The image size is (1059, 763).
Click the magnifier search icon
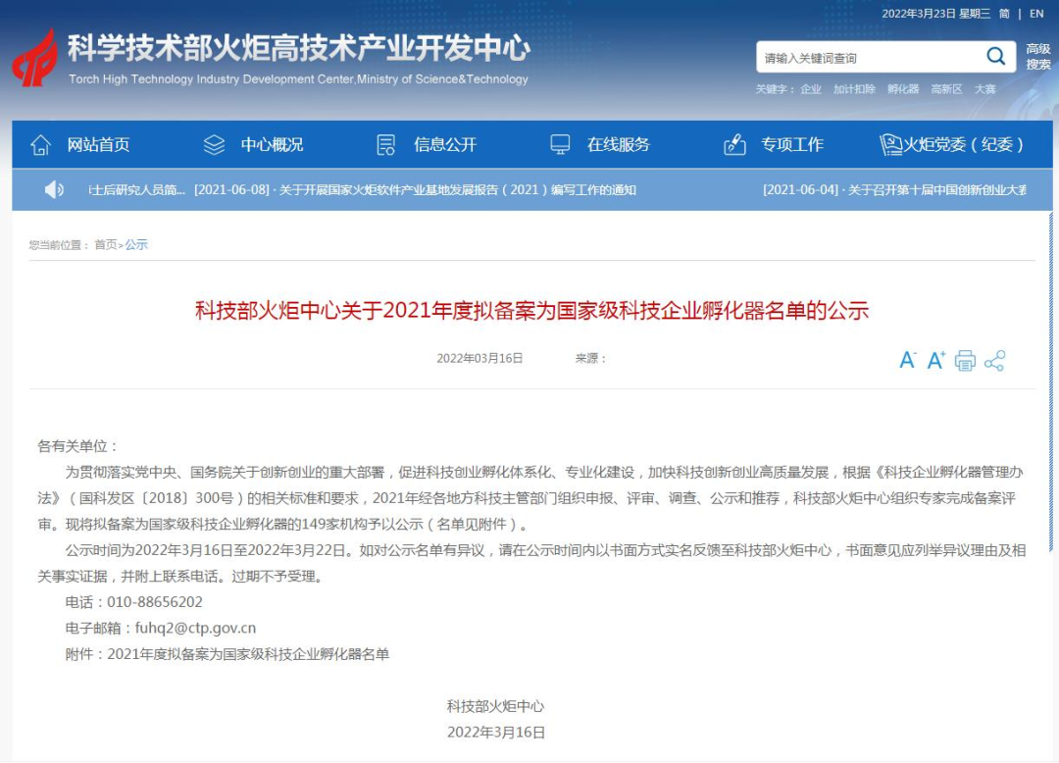tap(995, 57)
